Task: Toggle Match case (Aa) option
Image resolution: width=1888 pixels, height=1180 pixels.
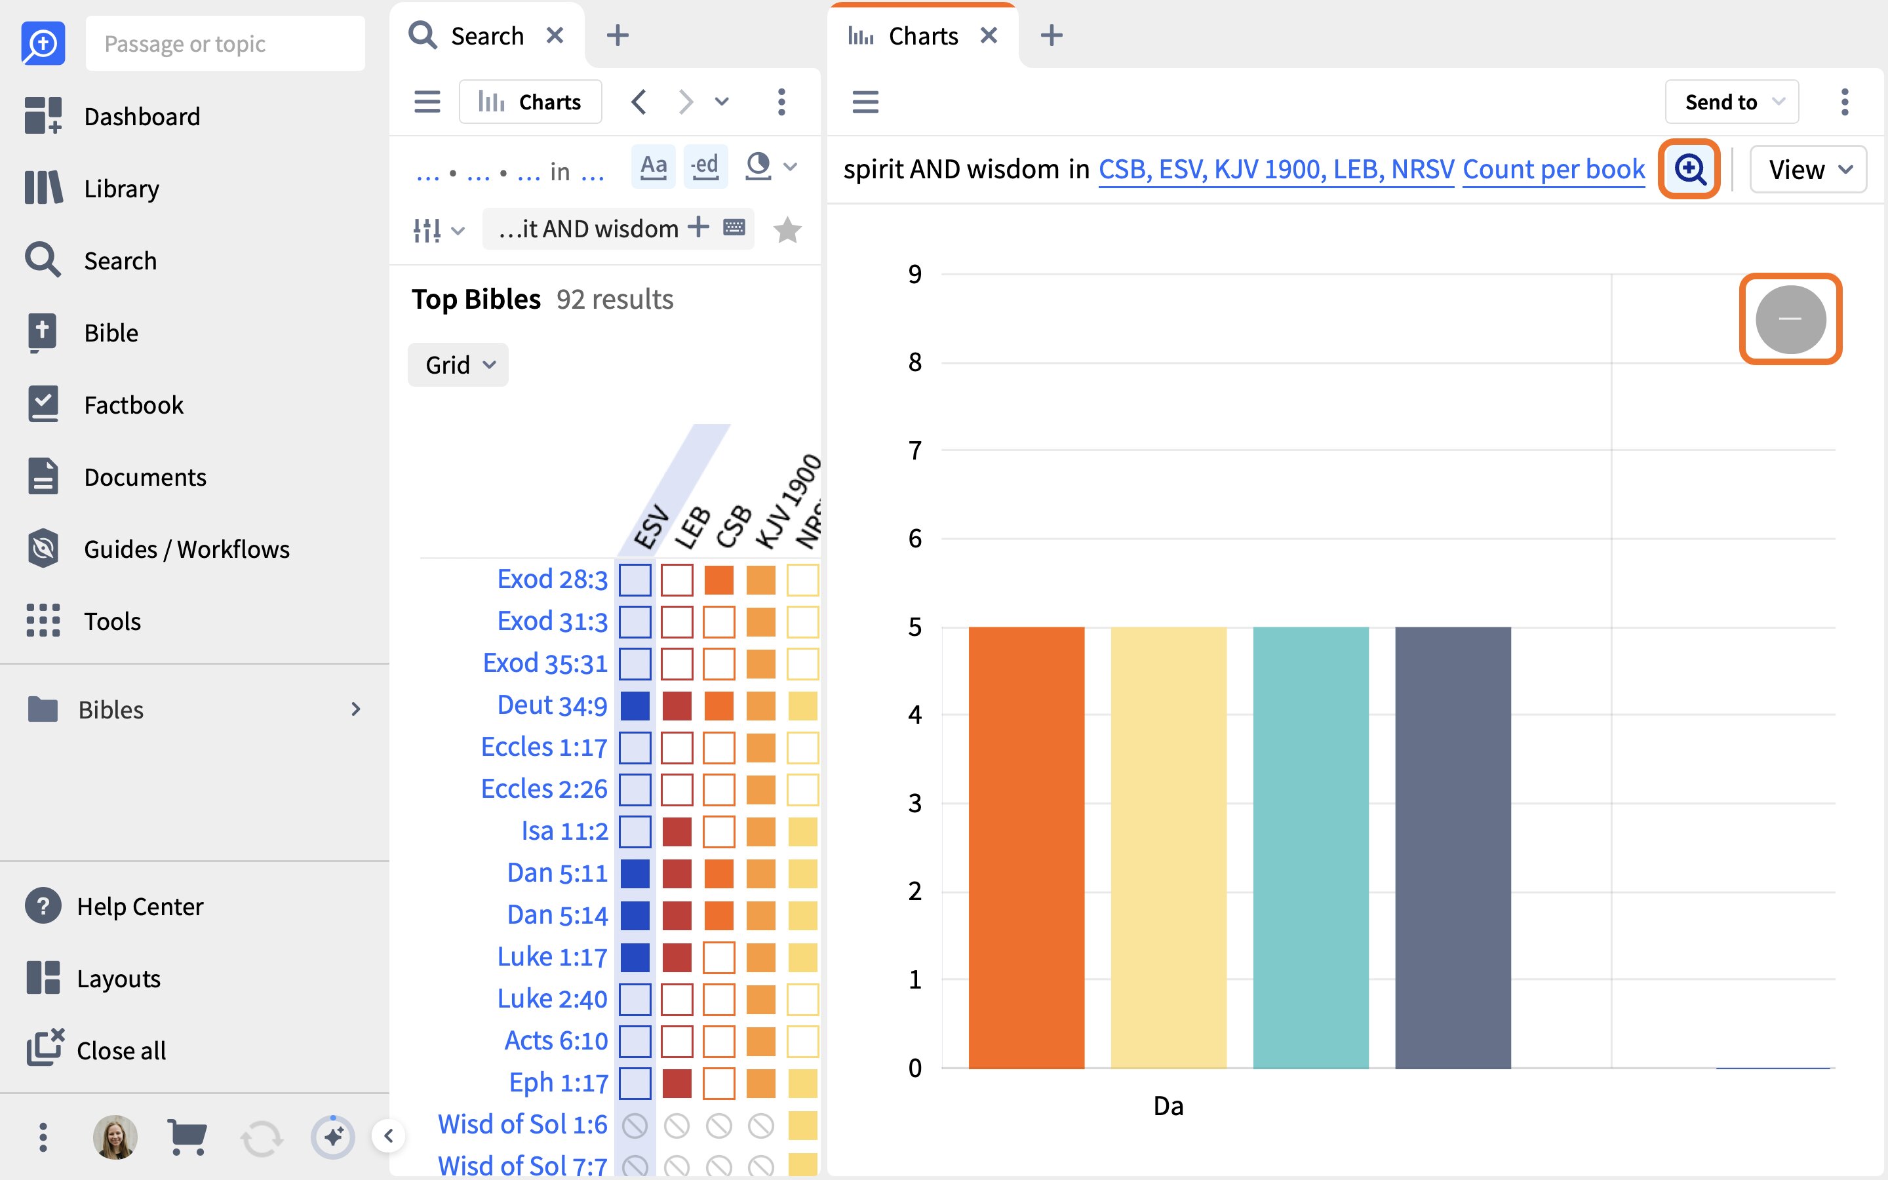Action: (x=653, y=167)
